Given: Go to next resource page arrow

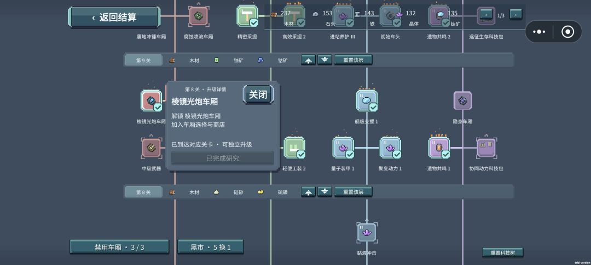Looking at the screenshot, I should click(515, 15).
